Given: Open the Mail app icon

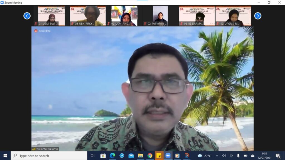Looking at the screenshot, I should click(x=131, y=156).
